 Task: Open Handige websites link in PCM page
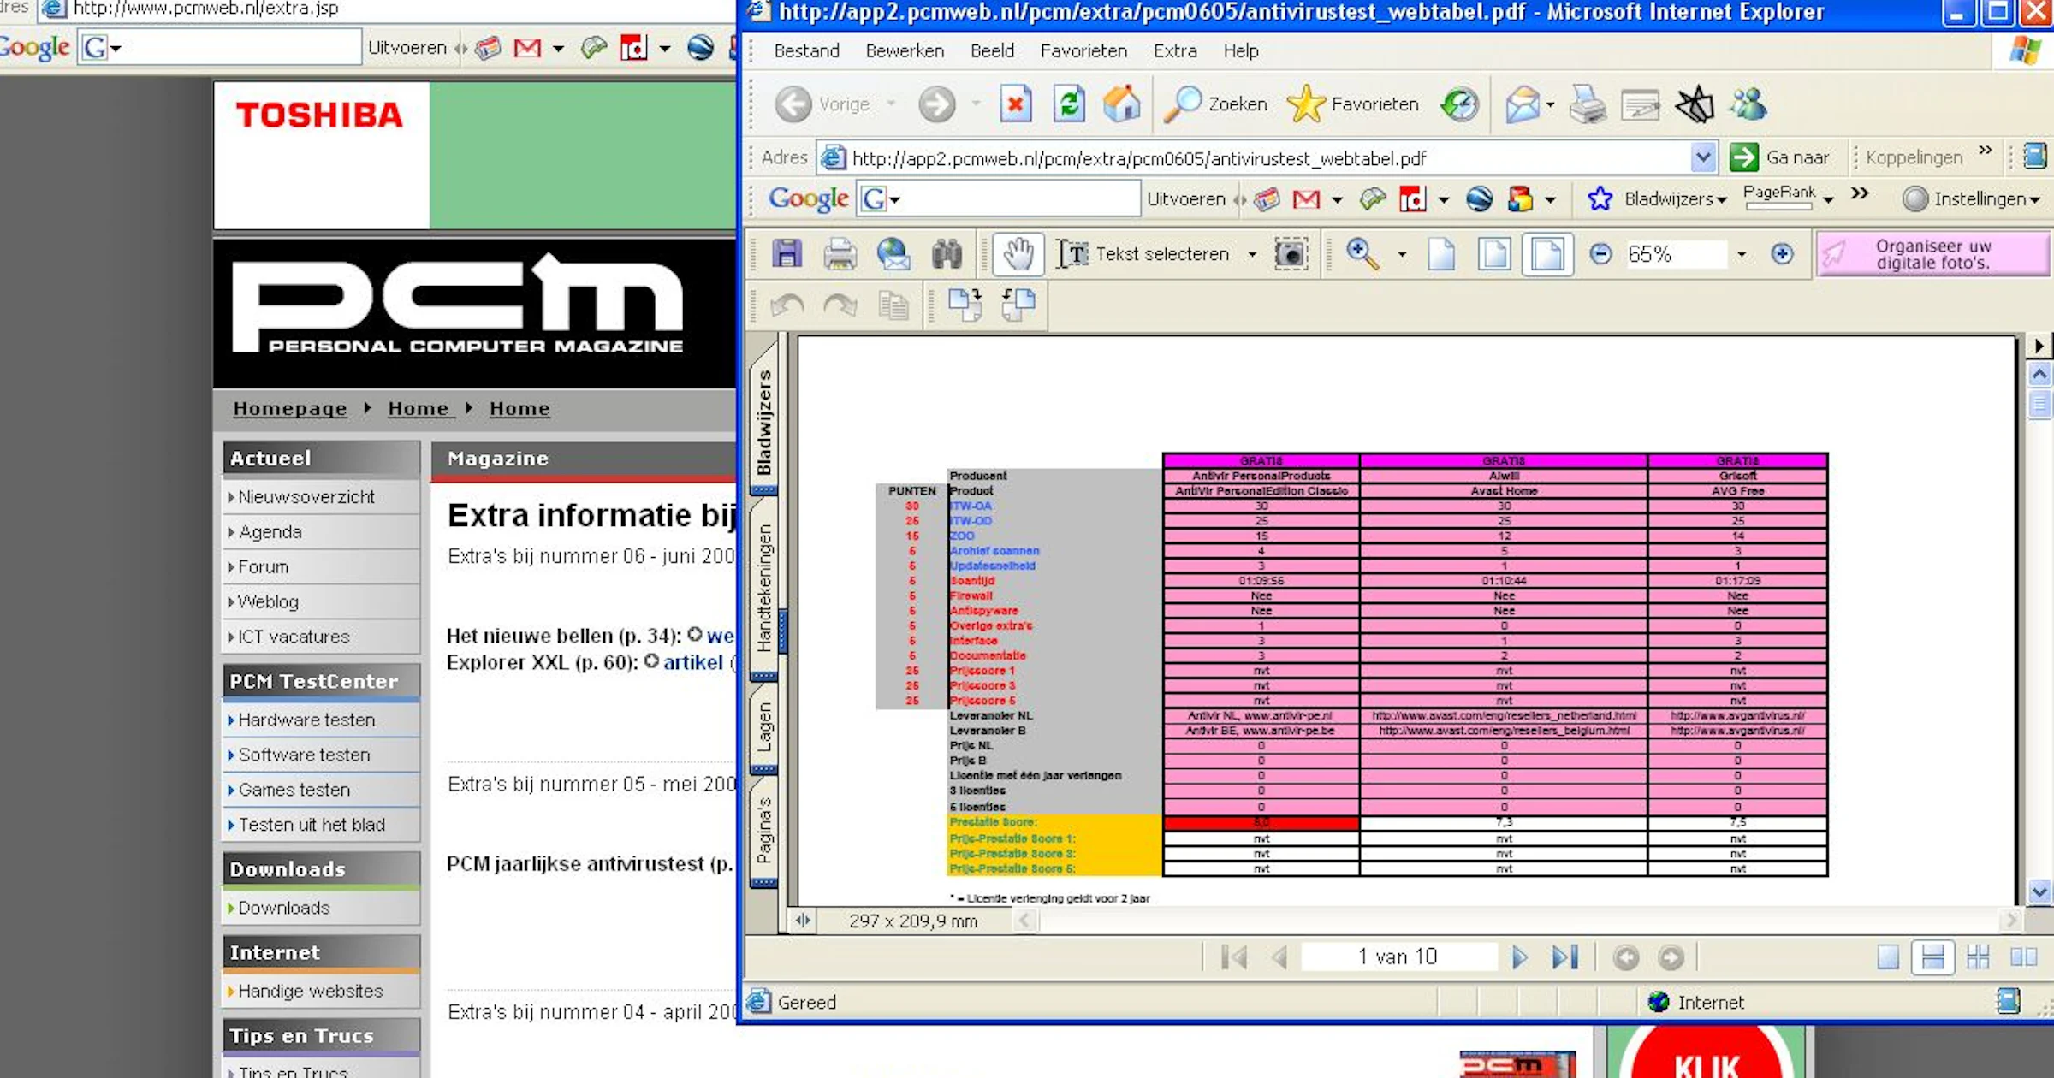tap(310, 992)
